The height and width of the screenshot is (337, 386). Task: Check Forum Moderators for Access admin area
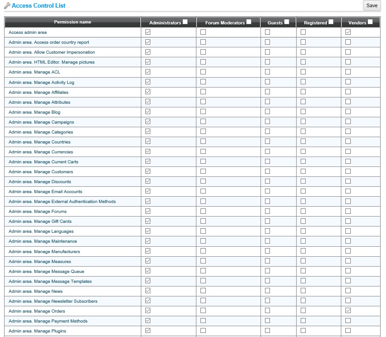203,32
